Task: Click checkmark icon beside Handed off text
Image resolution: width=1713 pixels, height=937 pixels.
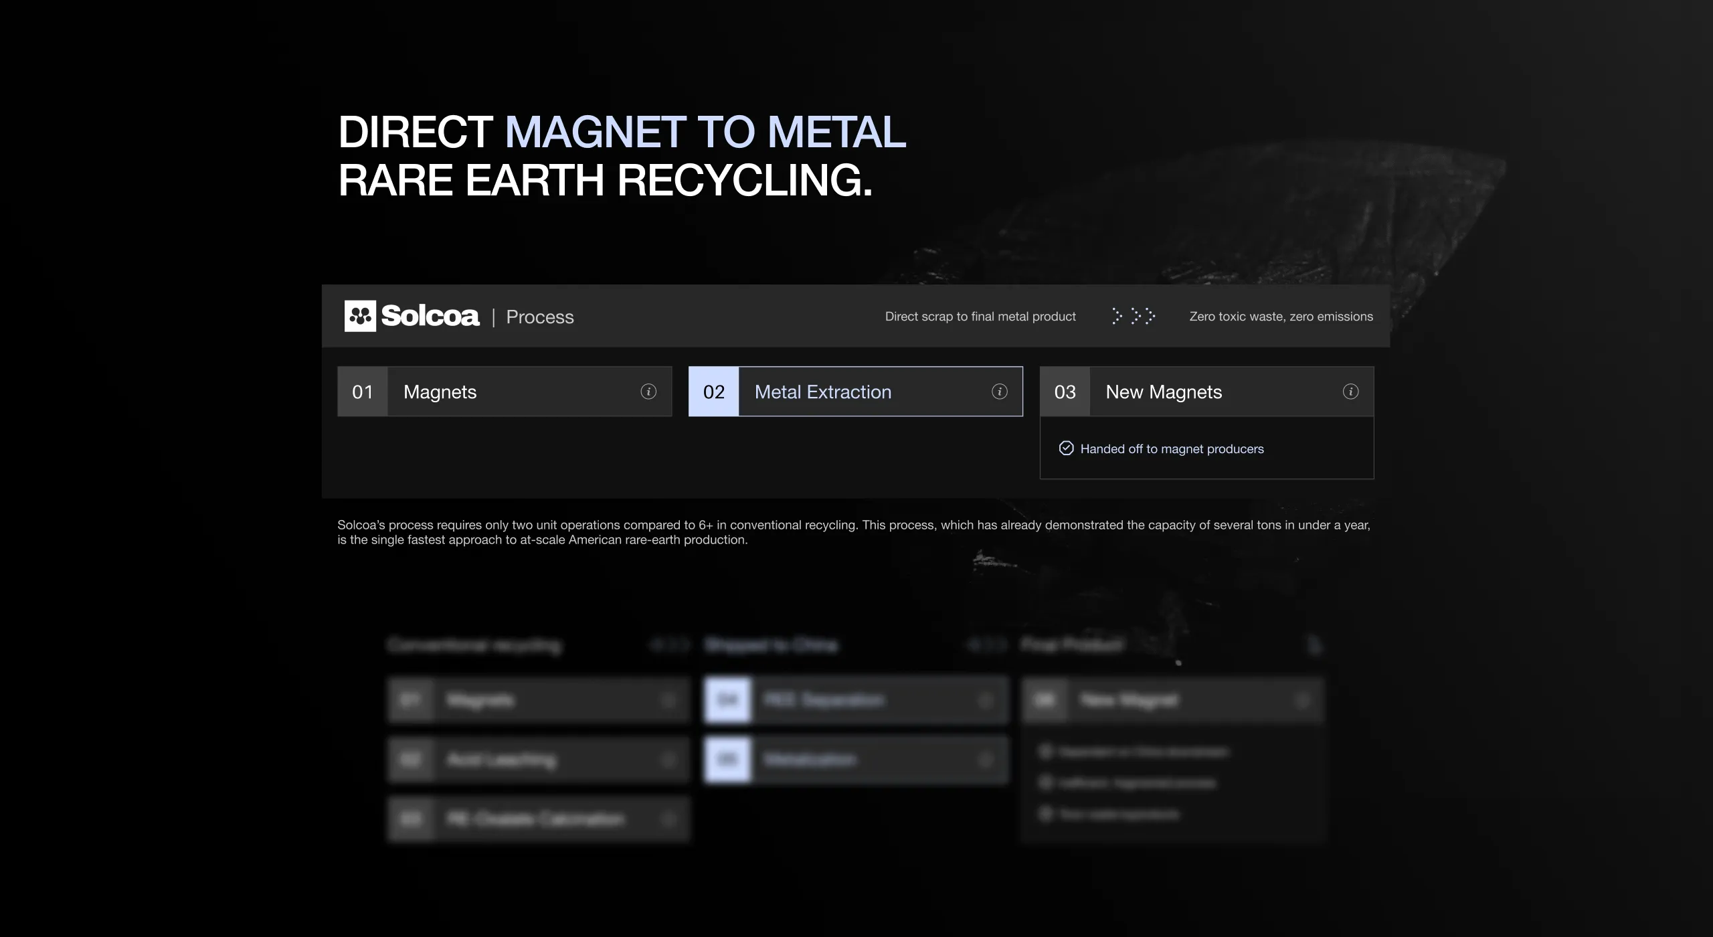Action: [1067, 448]
